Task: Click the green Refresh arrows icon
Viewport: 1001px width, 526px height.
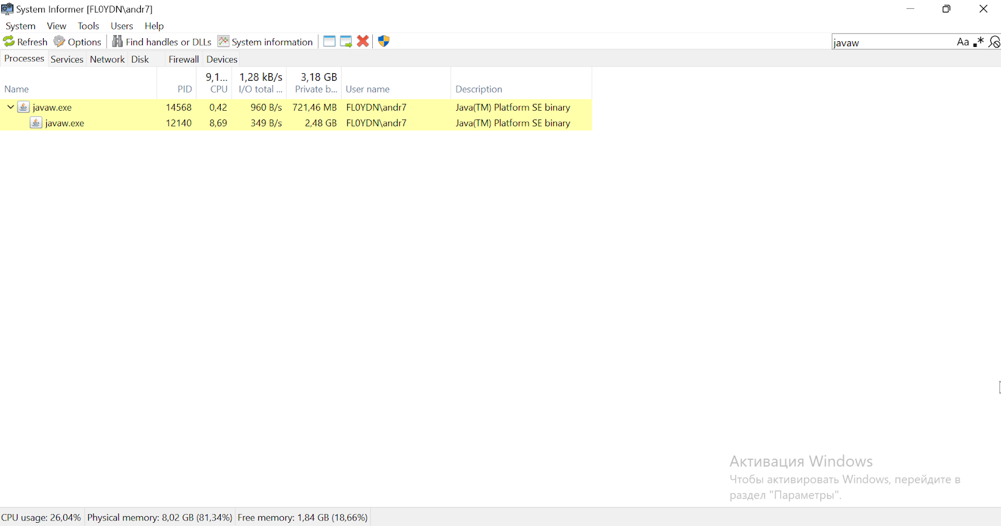Action: click(9, 41)
